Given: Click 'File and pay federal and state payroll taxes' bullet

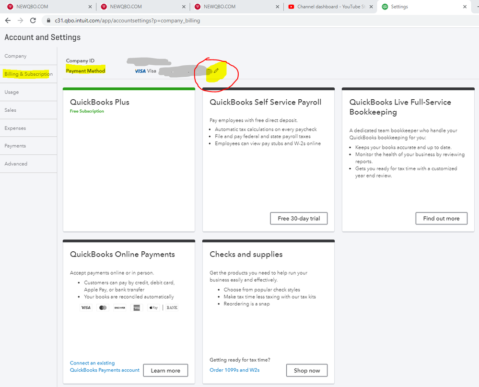Looking at the screenshot, I should pyautogui.click(x=263, y=137).
